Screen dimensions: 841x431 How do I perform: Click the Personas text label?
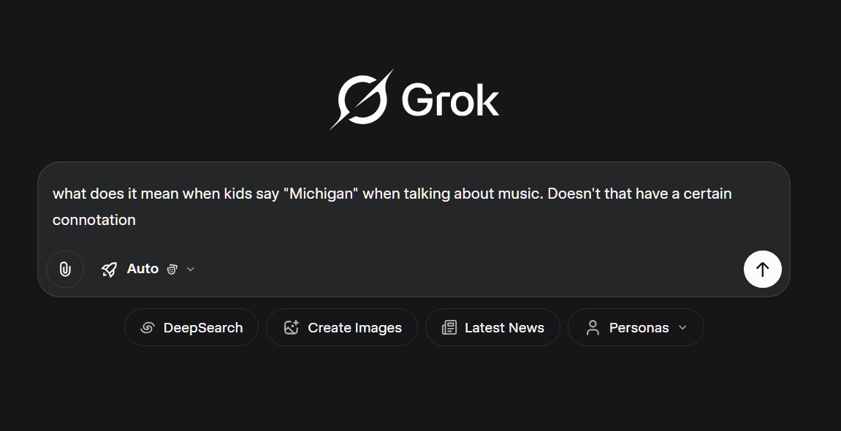coord(639,328)
